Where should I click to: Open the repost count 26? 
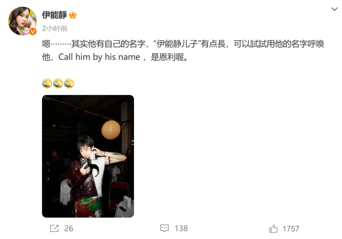click(x=68, y=228)
